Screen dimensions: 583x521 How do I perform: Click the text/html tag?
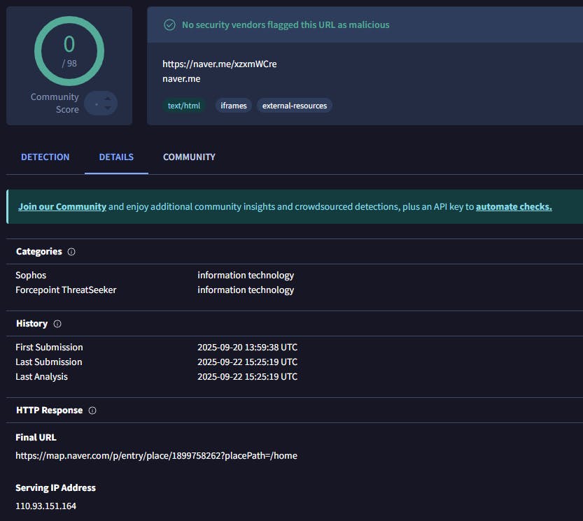[x=183, y=106]
